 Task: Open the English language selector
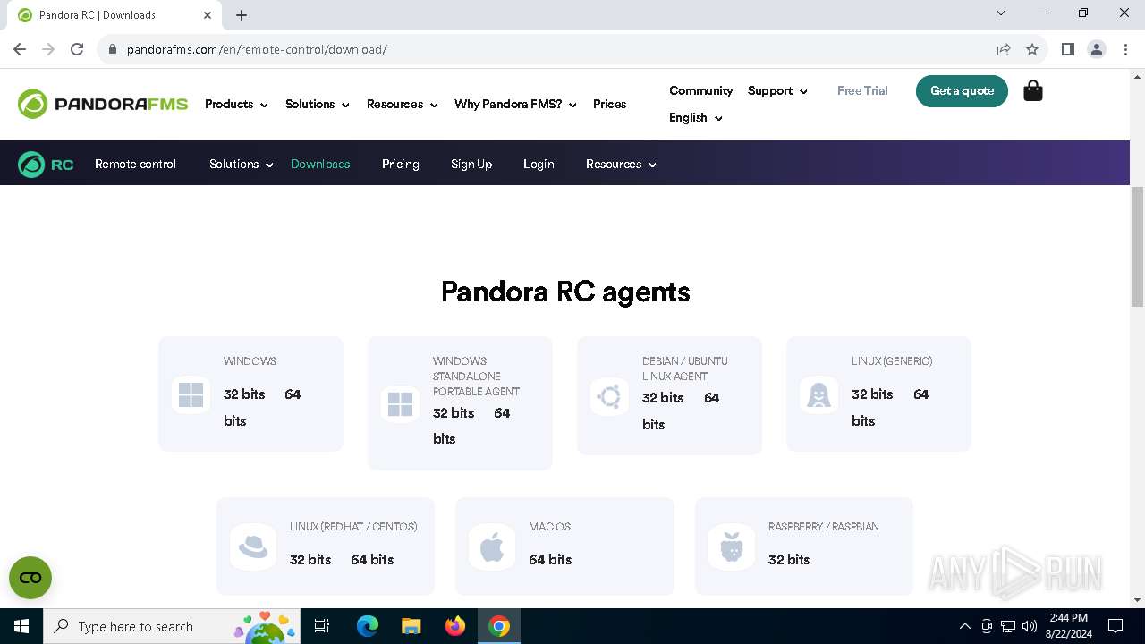(x=695, y=117)
